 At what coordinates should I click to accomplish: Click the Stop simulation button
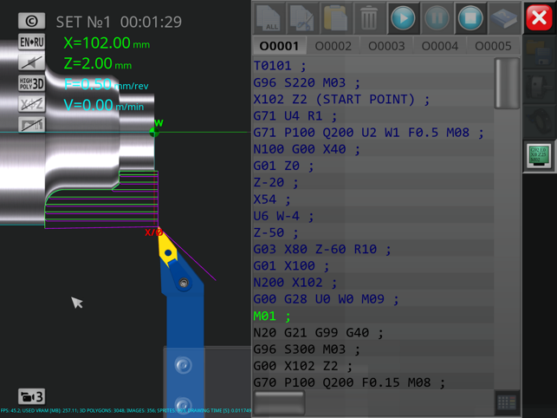point(470,18)
